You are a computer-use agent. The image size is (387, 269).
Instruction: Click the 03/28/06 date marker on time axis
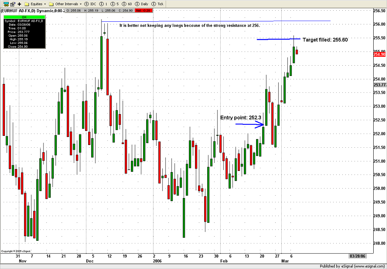pos(358,255)
